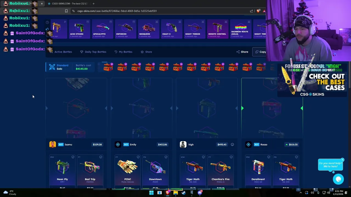Click the Copy button

coord(259,52)
